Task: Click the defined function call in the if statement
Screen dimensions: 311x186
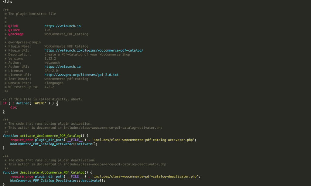Action: [23, 103]
